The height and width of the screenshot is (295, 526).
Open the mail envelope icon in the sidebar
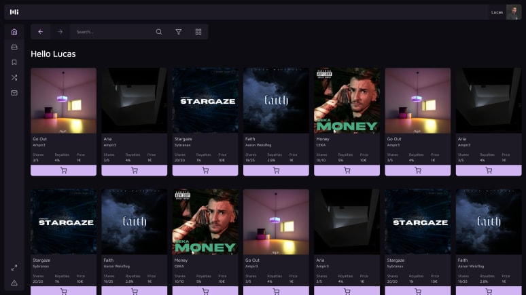click(14, 93)
